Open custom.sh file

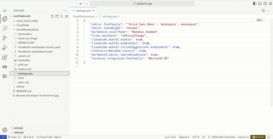coord(40,56)
